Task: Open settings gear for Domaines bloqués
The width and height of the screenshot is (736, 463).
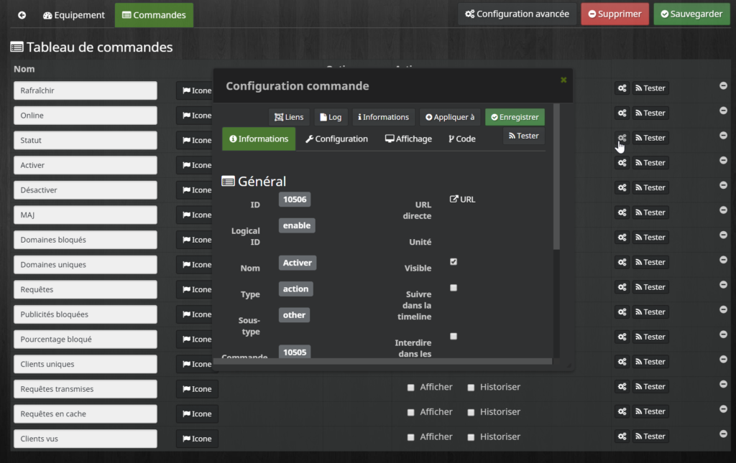Action: click(622, 237)
